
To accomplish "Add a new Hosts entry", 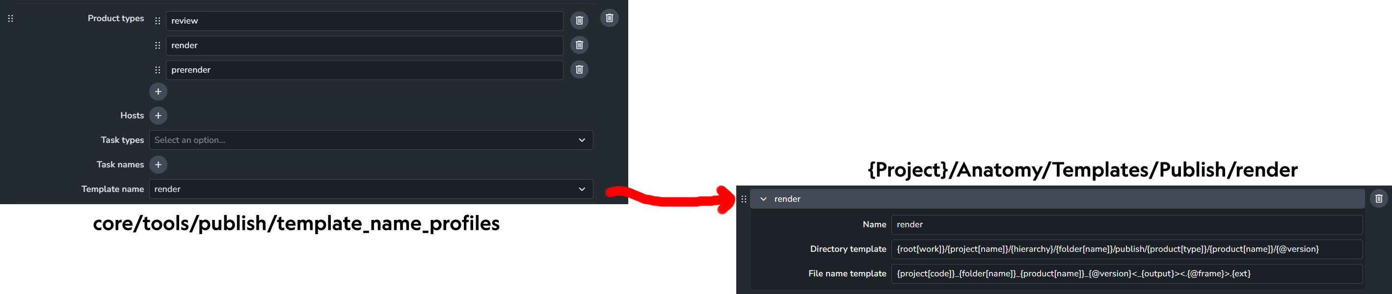I will (x=159, y=116).
